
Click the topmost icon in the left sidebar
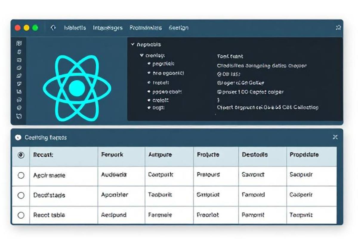19,44
